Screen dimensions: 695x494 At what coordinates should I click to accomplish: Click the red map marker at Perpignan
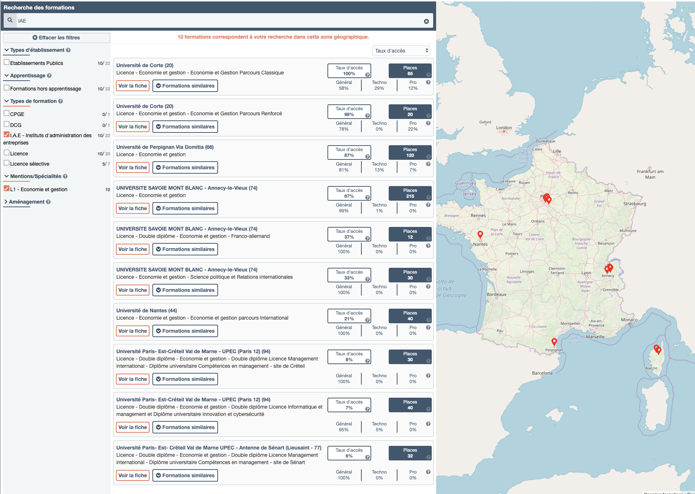tap(554, 342)
